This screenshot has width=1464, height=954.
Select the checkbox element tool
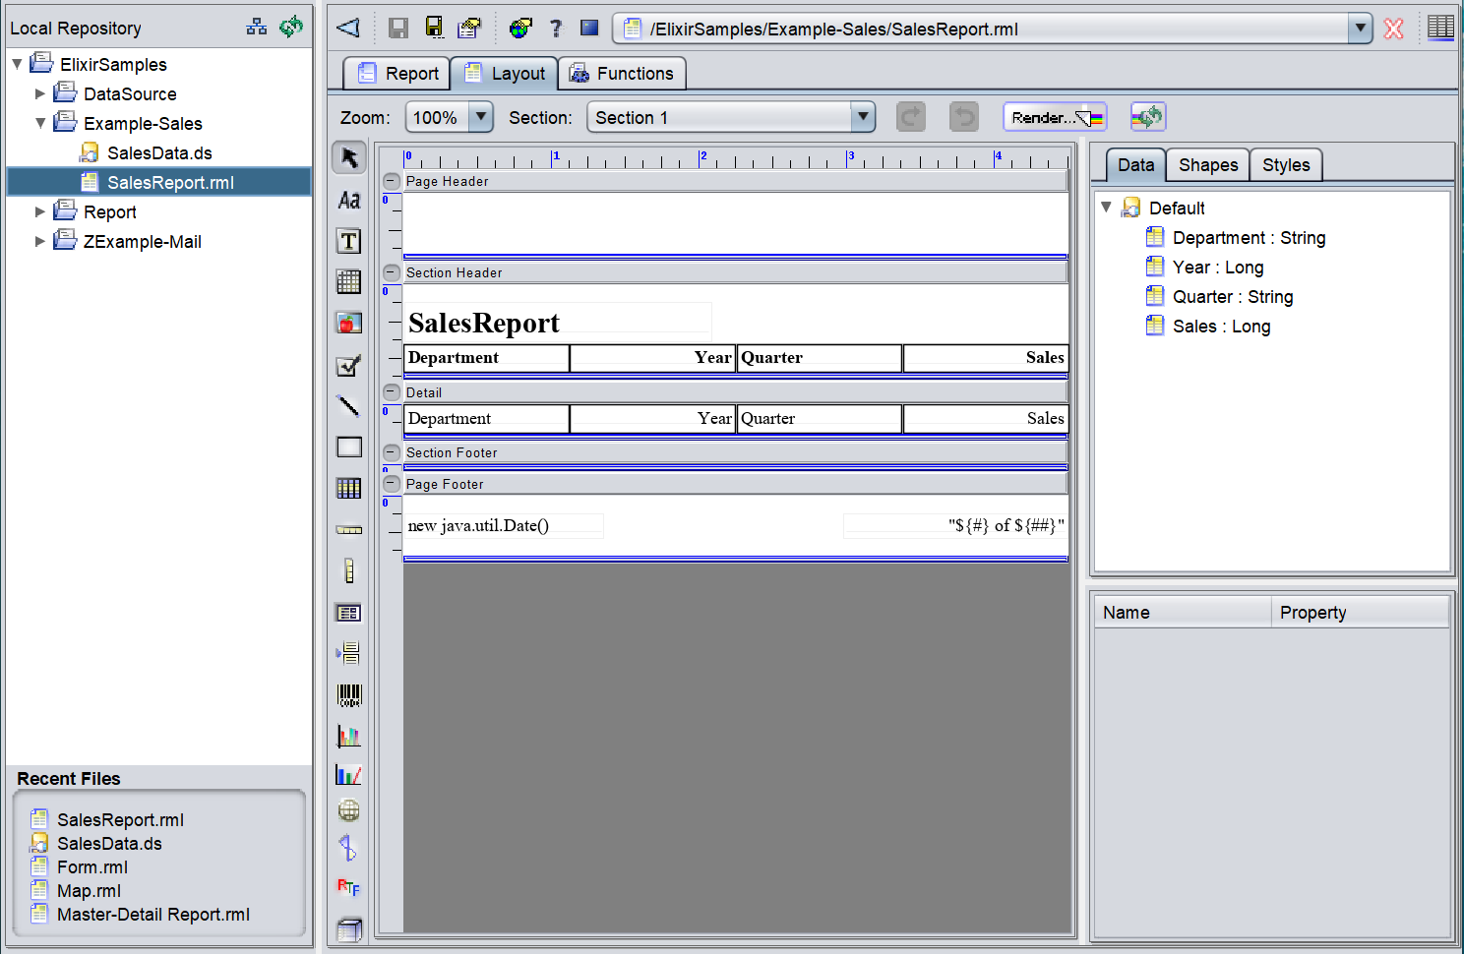(349, 366)
